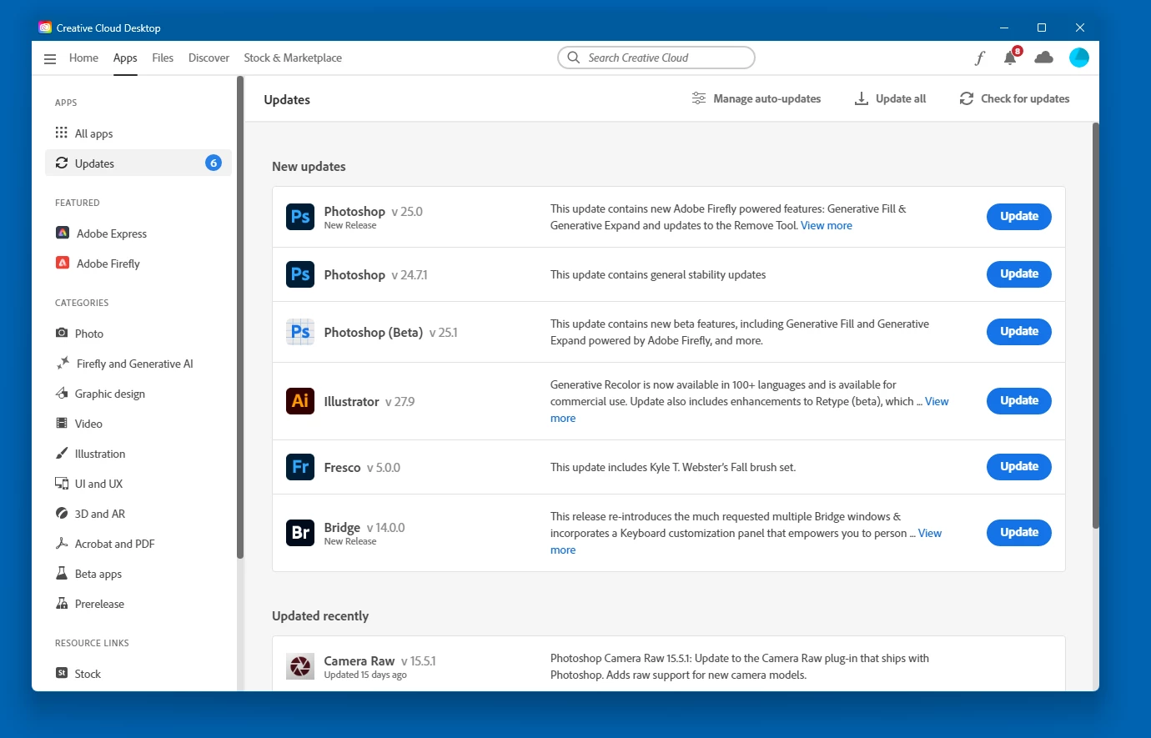Click the sidebar vertical scrollbar
The width and height of the screenshot is (1151, 738).
click(x=240, y=317)
